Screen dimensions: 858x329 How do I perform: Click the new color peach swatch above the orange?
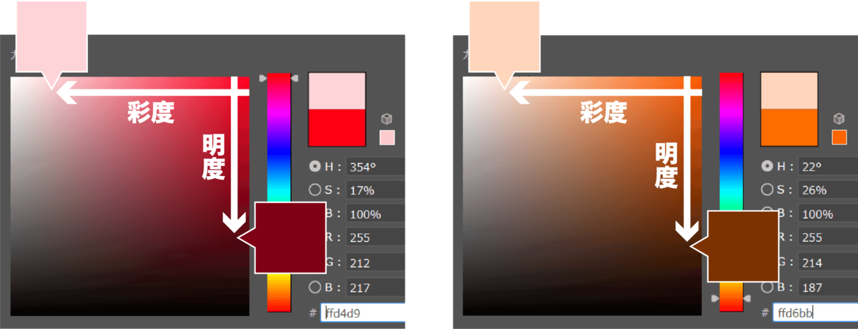pos(789,91)
